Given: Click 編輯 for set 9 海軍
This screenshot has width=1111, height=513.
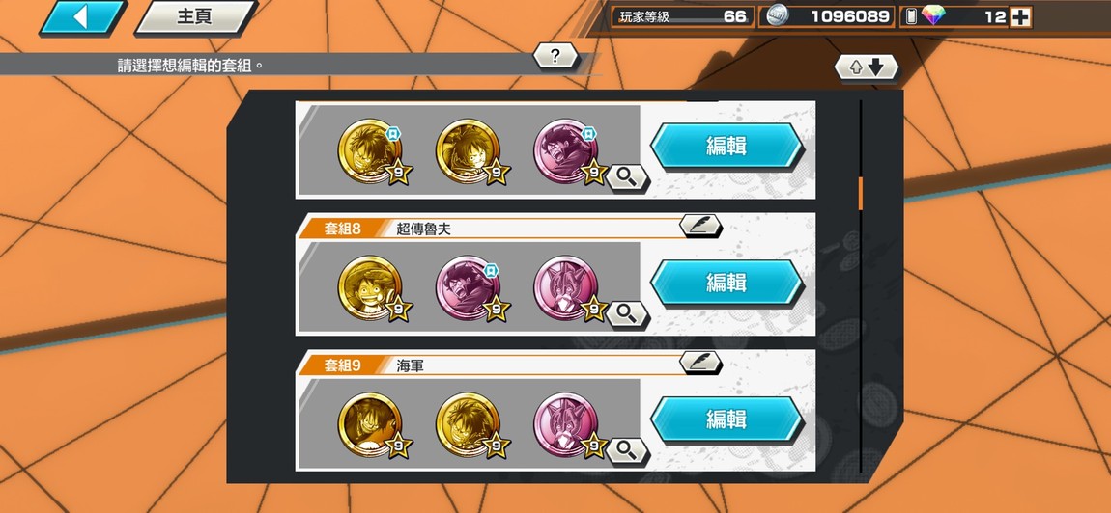Looking at the screenshot, I should (x=726, y=419).
